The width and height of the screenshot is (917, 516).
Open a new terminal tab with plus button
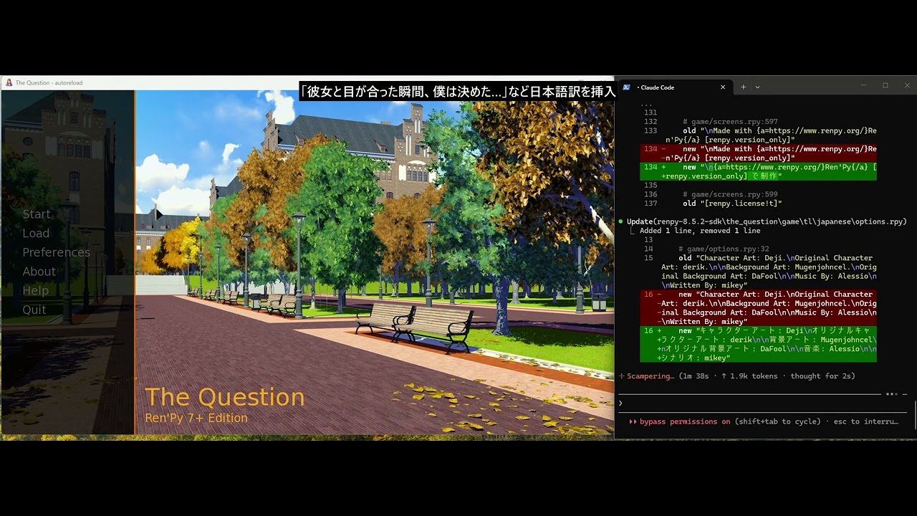click(x=743, y=87)
